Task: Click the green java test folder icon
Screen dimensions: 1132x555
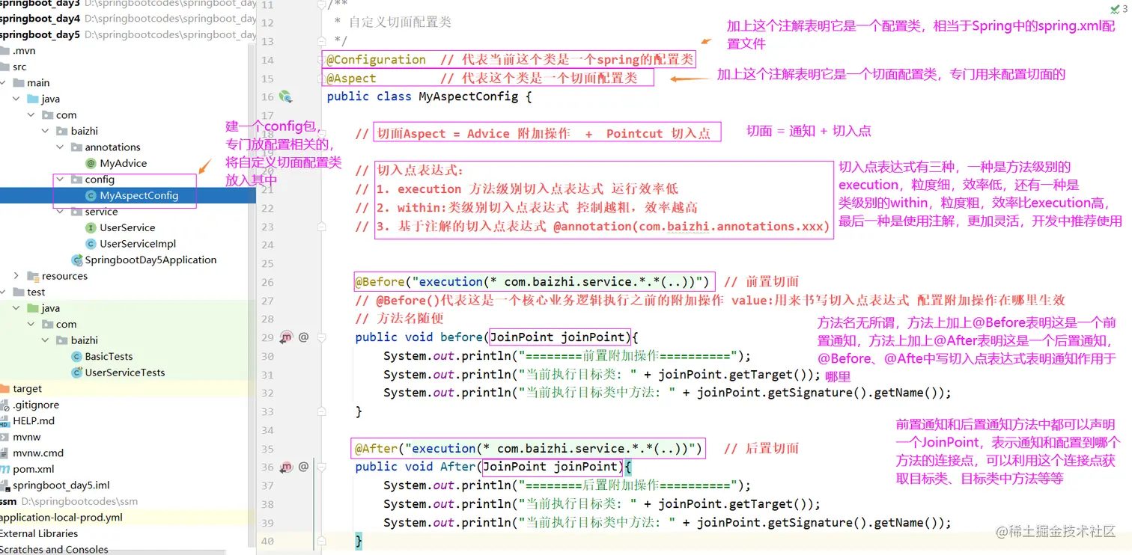Action: point(32,308)
